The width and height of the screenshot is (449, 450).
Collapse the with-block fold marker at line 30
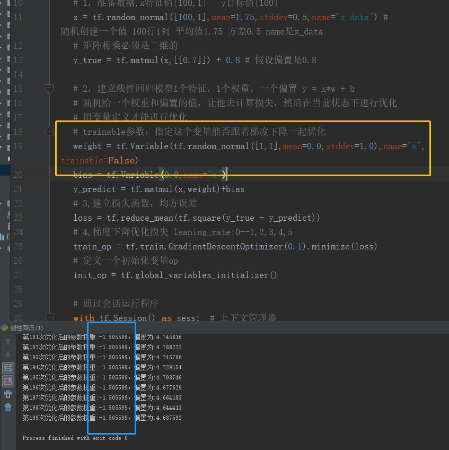pyautogui.click(x=49, y=317)
